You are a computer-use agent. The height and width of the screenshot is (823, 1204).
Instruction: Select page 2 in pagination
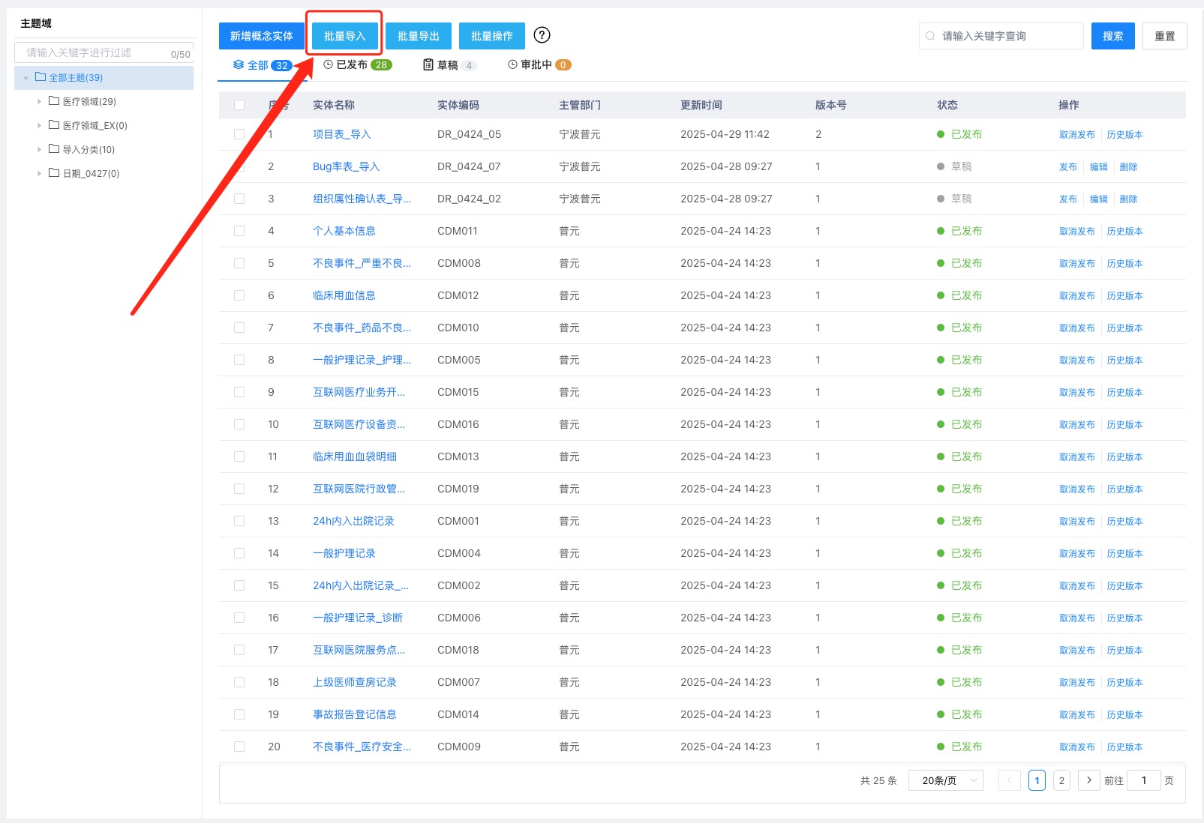pos(1061,780)
